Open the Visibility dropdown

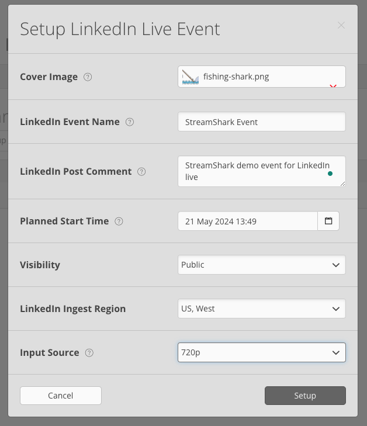coord(262,265)
